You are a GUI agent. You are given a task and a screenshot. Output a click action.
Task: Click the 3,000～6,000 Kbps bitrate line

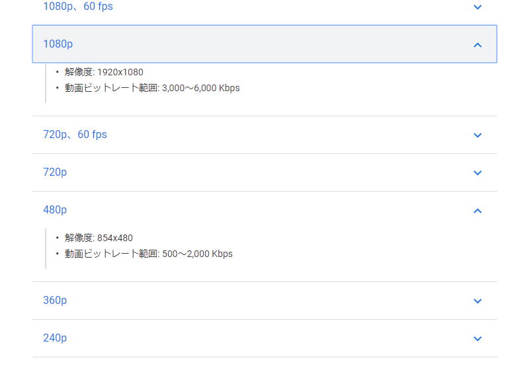(152, 88)
